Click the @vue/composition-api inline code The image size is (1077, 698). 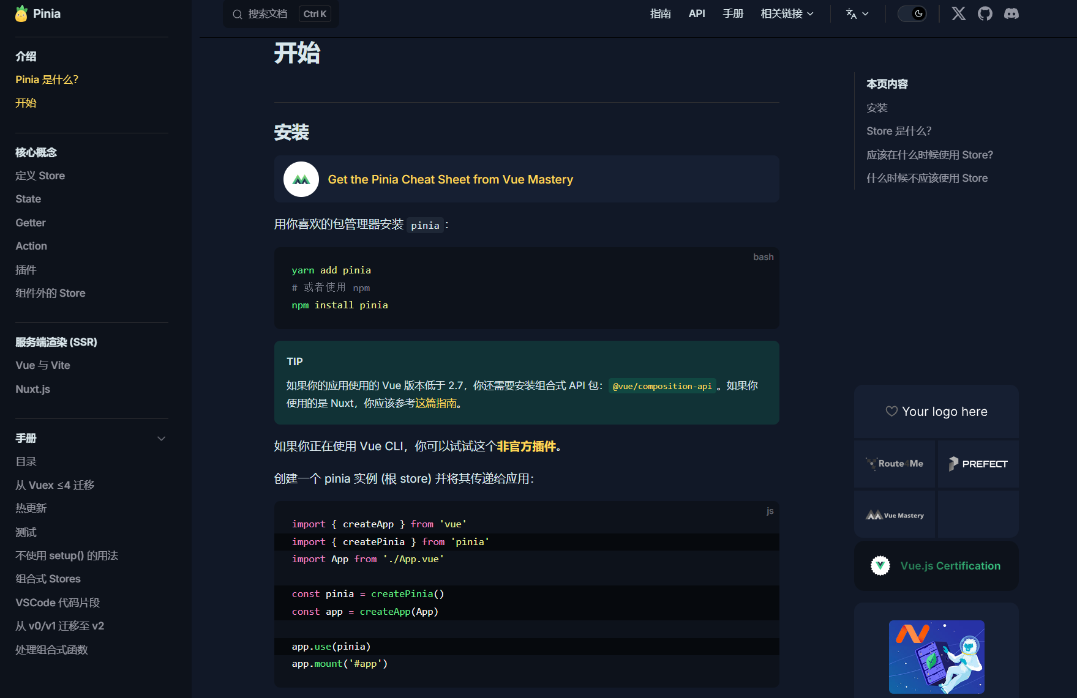tap(662, 386)
